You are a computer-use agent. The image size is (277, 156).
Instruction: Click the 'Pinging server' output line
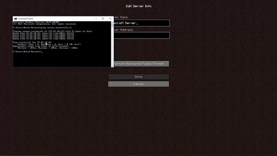coord(52,31)
